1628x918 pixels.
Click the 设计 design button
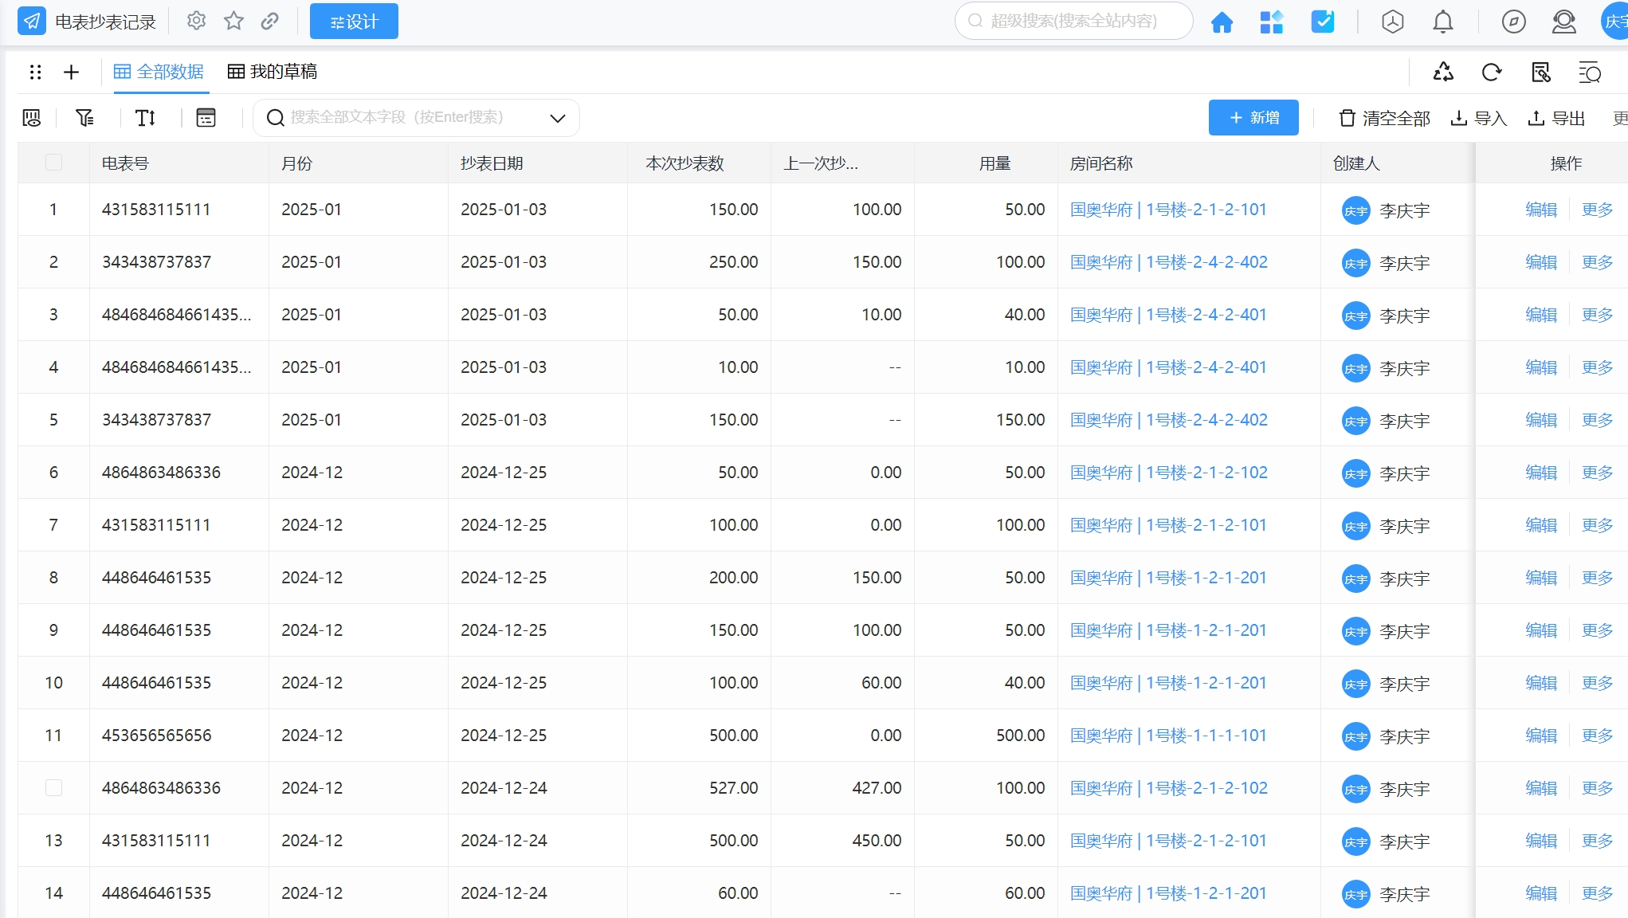[354, 22]
